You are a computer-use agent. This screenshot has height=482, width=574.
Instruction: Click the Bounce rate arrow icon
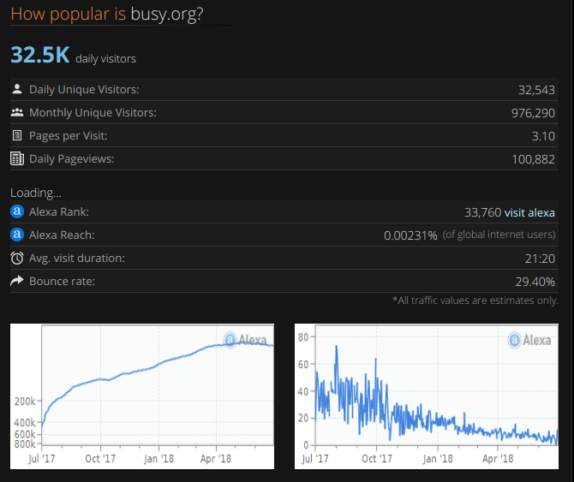click(x=17, y=281)
